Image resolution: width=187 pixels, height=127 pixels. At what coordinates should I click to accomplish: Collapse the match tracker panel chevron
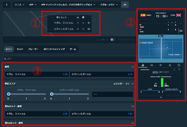[x=161, y=97]
